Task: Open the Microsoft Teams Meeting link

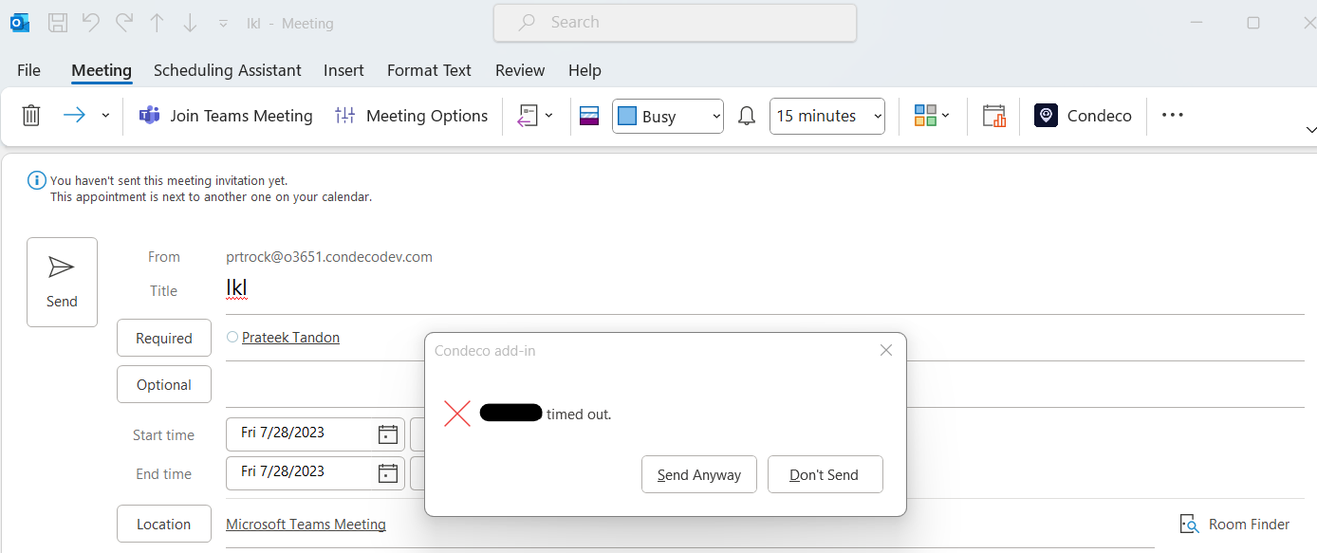Action: pyautogui.click(x=306, y=524)
